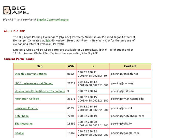This screenshot has height=138, width=185.
Task: Click the About BIG APE heading
Action: 15,31
